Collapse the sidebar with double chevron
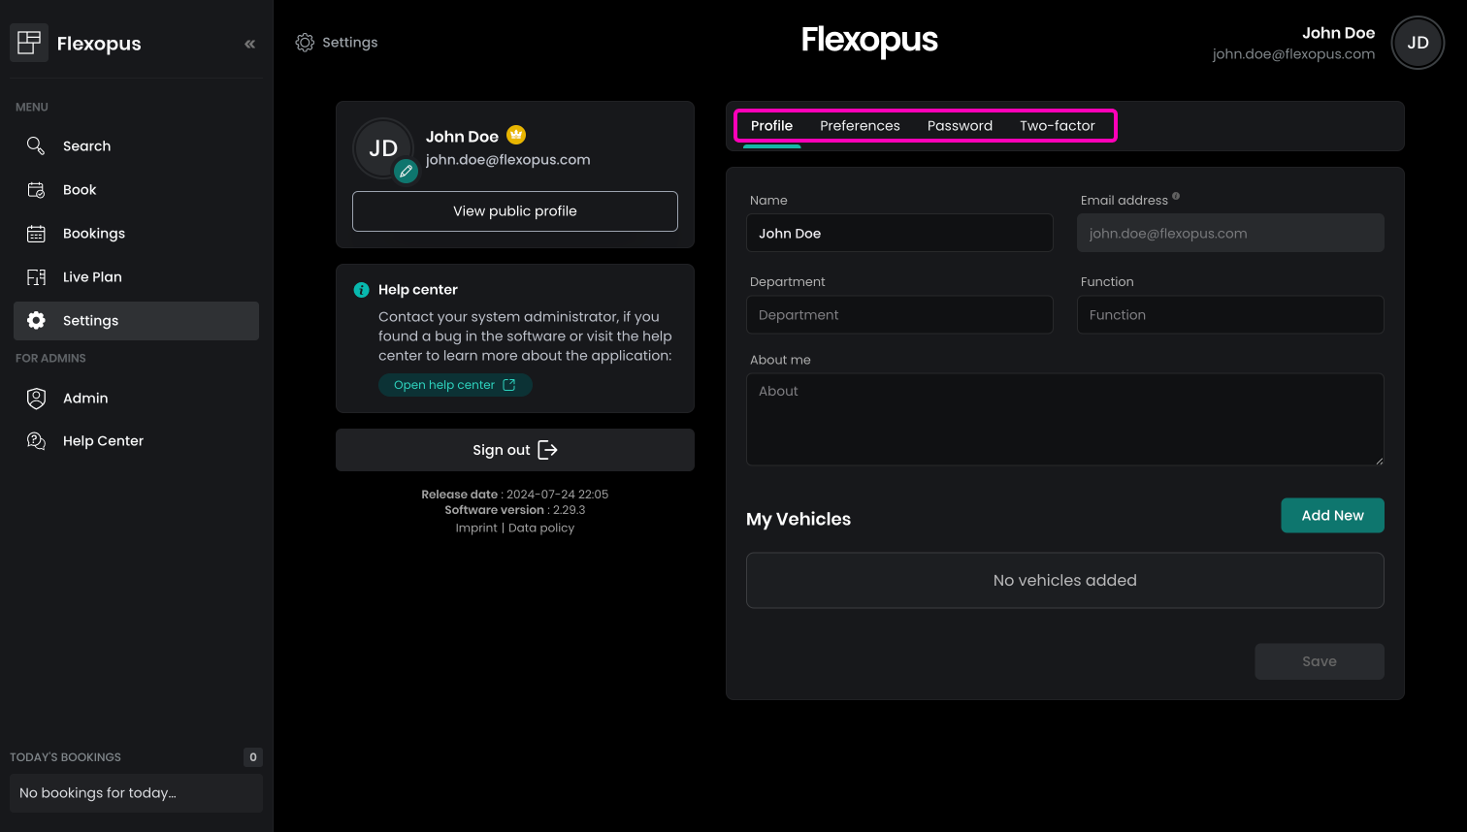1467x832 pixels. 249,44
